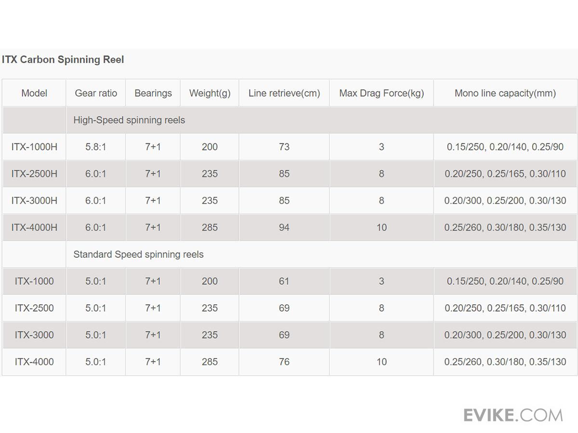Click the ITX Carbon Spinning Reel heading

coord(63,60)
